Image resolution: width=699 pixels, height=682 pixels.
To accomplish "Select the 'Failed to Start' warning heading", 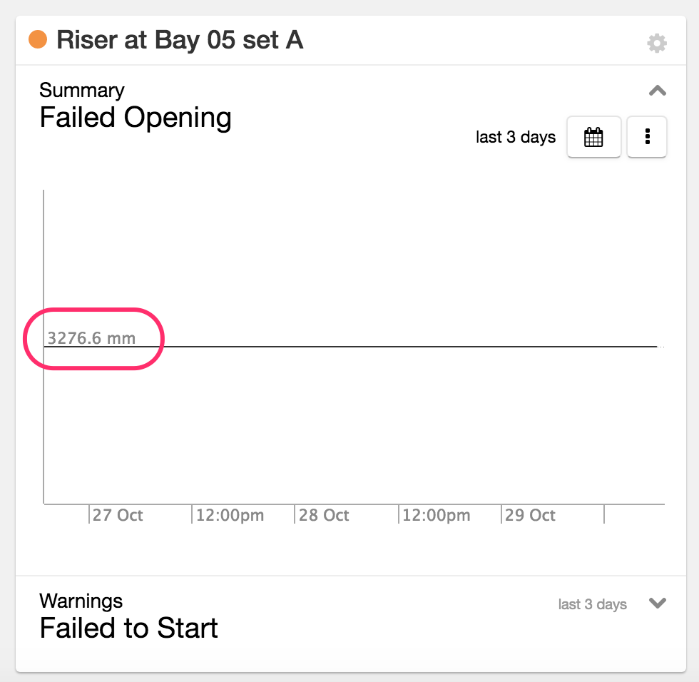I will tap(128, 628).
